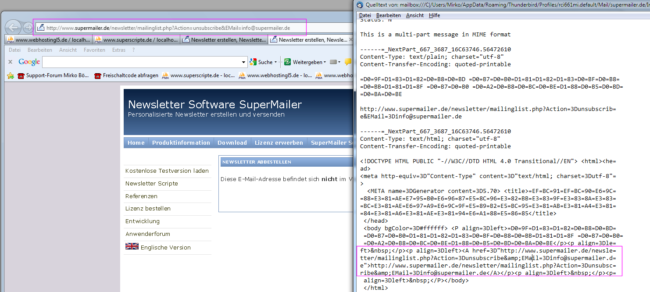Click the green Weitergeben share icon
This screenshot has height=292, width=650.
(288, 62)
